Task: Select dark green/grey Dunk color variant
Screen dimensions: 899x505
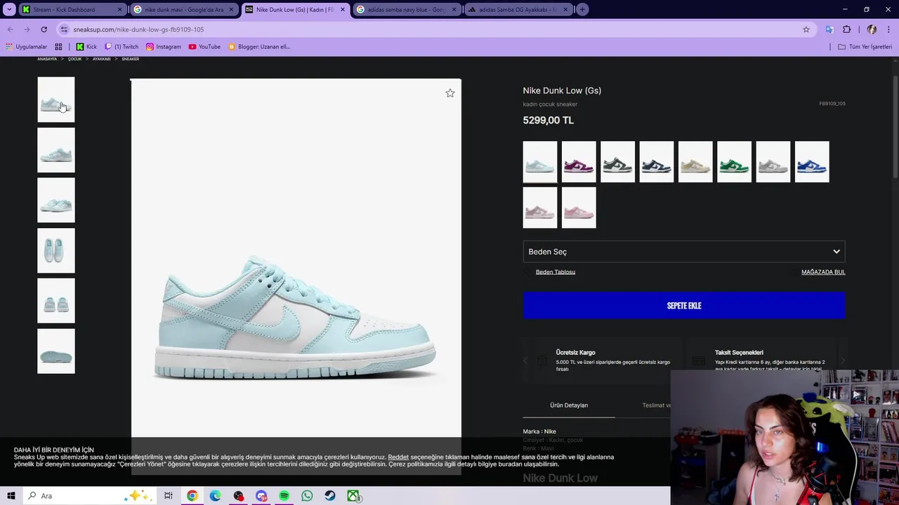Action: pyautogui.click(x=617, y=162)
